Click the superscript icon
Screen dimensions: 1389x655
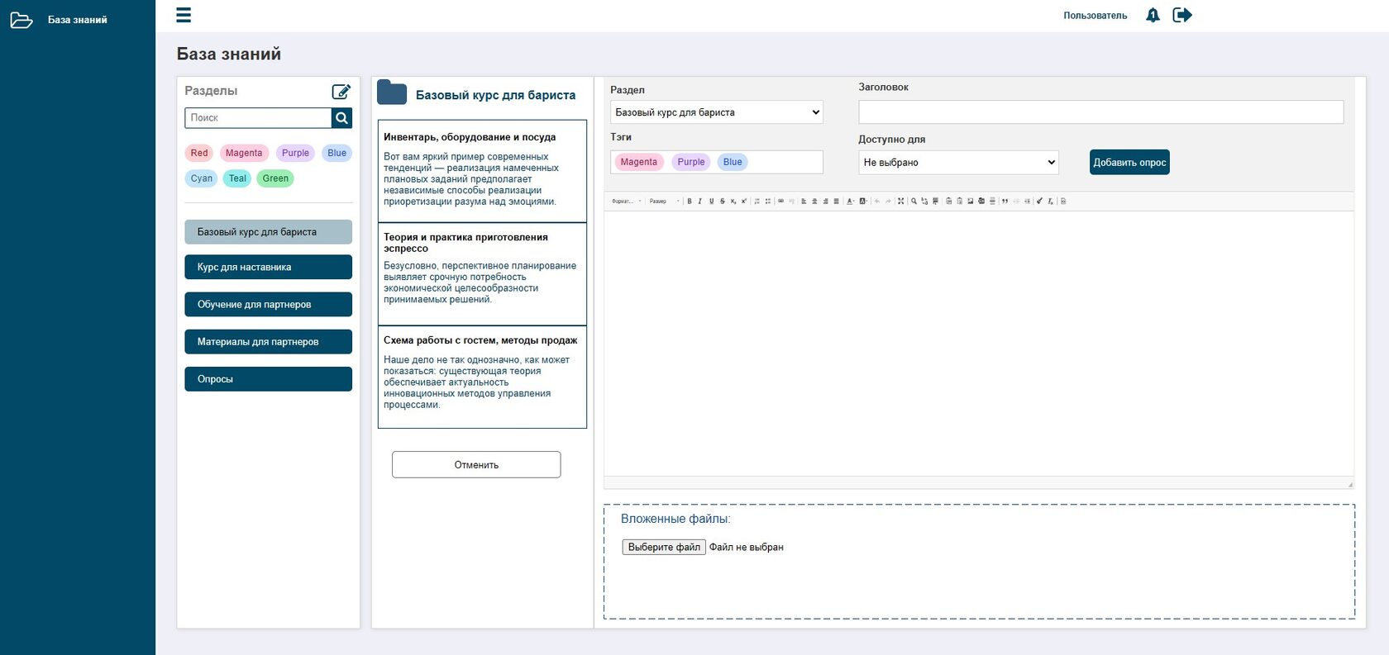click(743, 201)
